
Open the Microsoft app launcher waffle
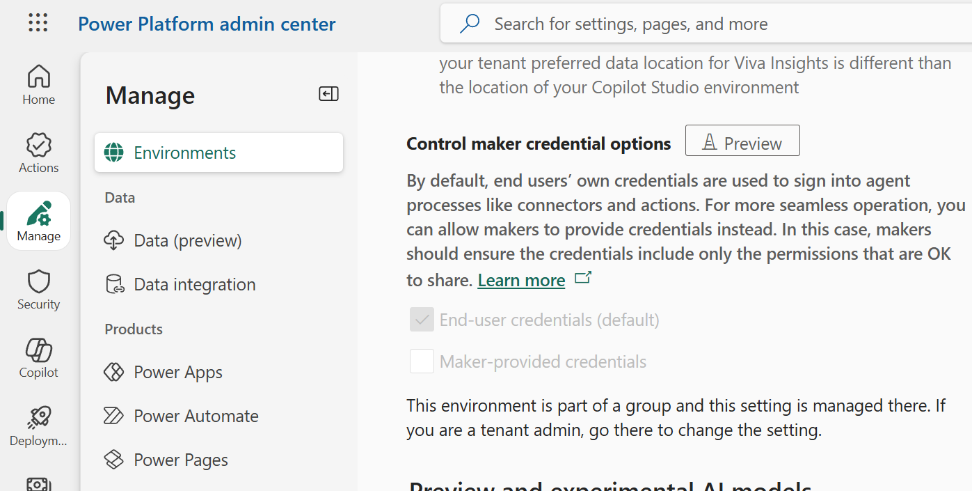[x=38, y=22]
